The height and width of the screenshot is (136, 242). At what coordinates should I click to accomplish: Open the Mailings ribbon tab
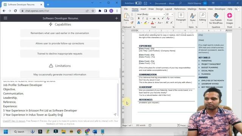(192, 9)
